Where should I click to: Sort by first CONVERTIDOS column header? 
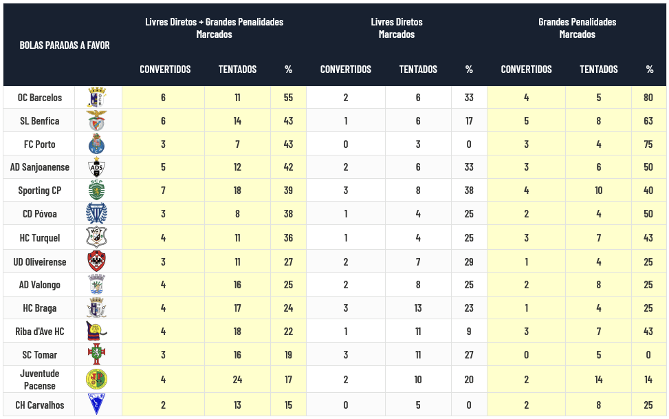coord(165,69)
